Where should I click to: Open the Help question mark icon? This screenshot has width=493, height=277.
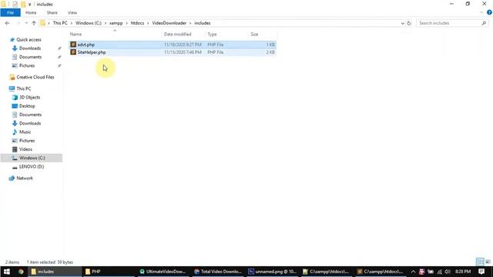[489, 12]
